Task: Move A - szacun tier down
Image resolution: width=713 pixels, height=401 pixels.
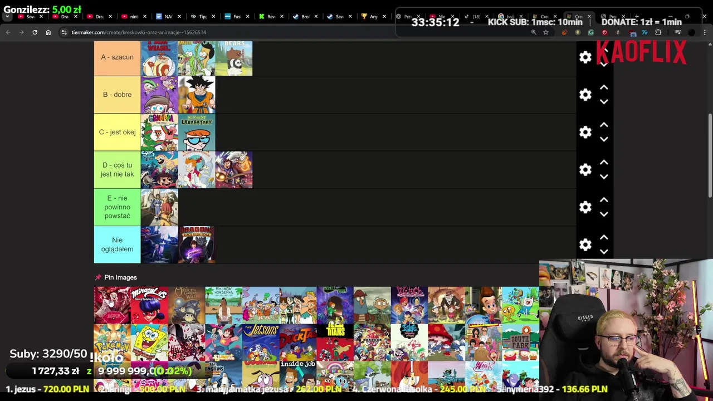Action: (x=604, y=65)
